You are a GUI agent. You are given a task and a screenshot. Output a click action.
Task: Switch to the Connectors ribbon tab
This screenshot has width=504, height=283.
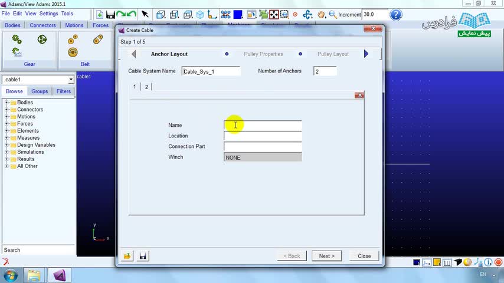point(42,25)
